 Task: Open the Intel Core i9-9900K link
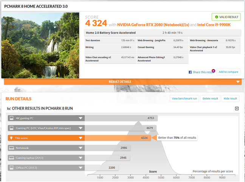(x=214, y=25)
